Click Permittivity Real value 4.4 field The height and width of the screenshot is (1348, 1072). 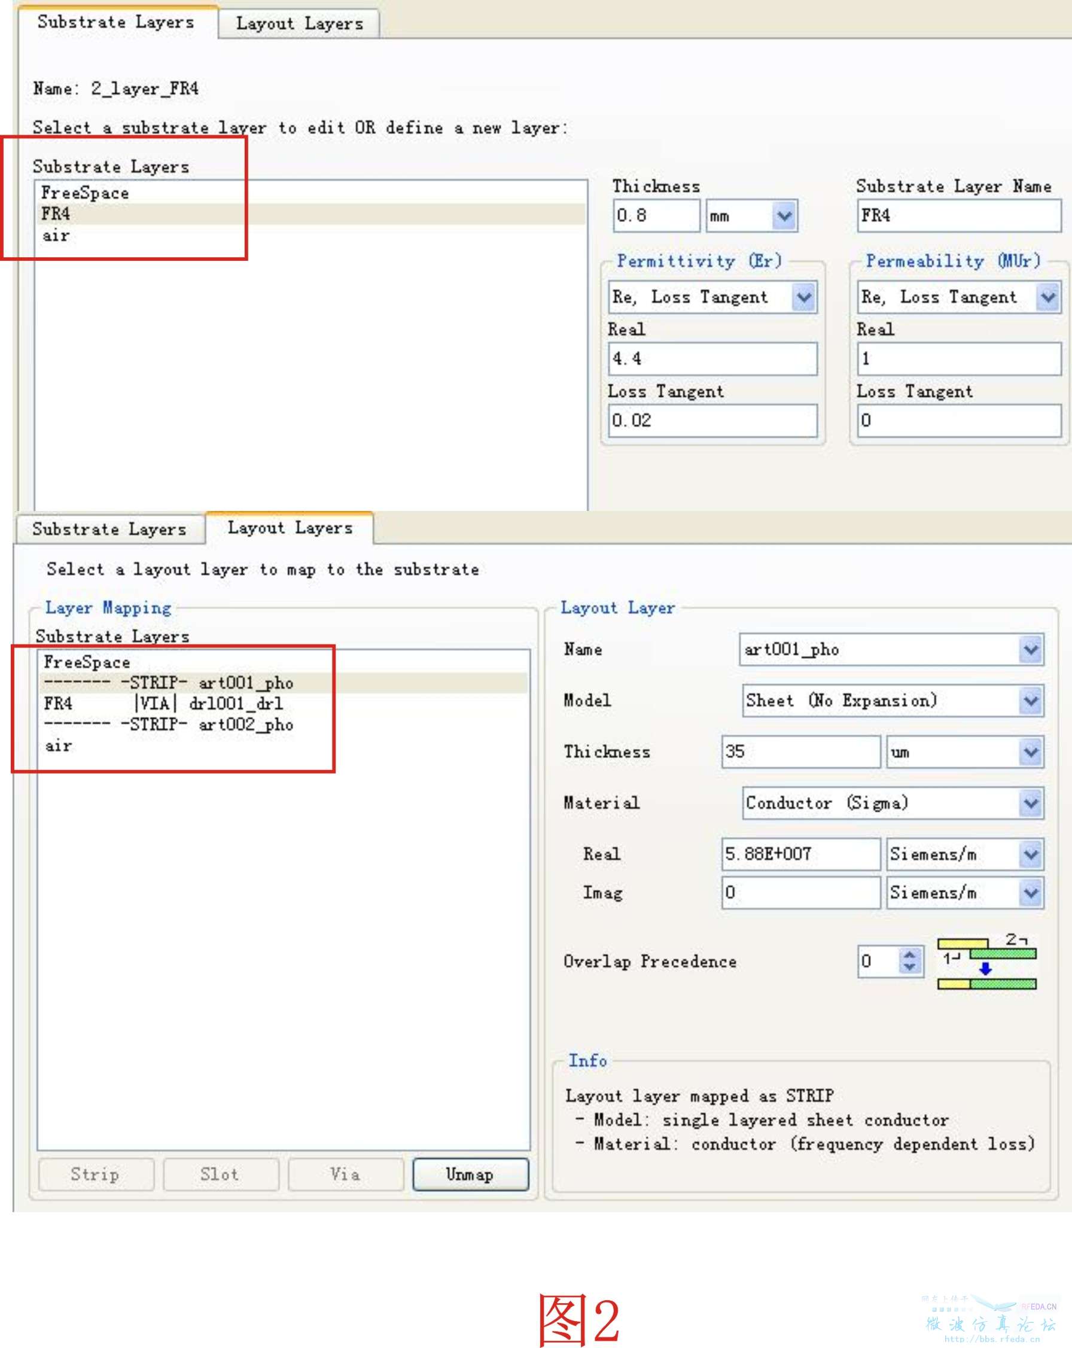pos(712,359)
